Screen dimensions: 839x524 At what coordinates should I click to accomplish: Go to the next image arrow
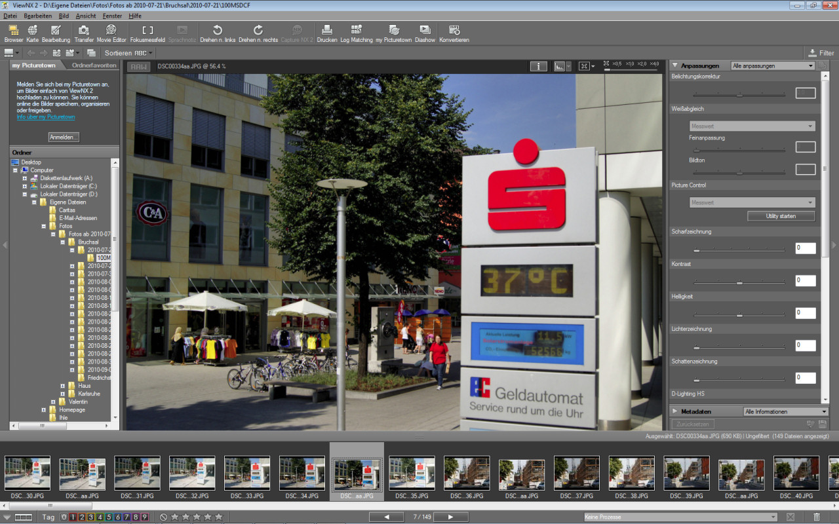click(x=450, y=517)
